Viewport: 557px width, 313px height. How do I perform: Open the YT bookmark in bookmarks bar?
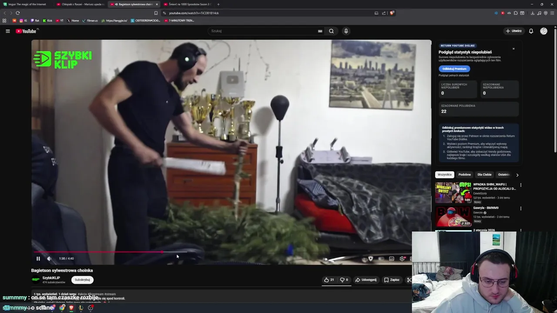point(59,20)
